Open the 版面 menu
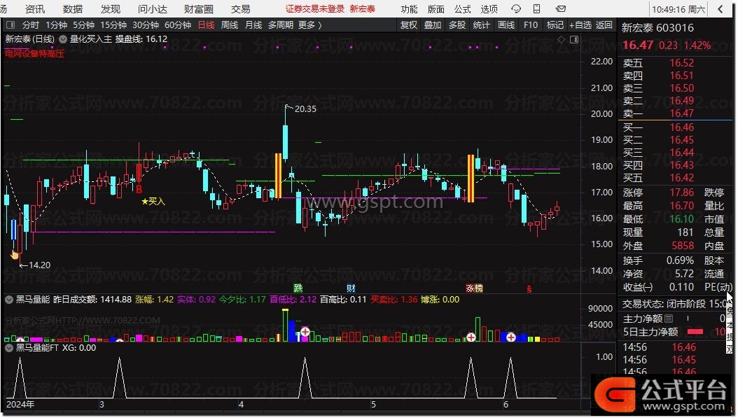Image resolution: width=738 pixels, height=418 pixels. pos(436,9)
